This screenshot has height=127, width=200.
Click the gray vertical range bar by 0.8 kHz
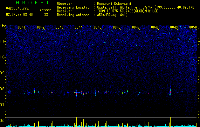click(x=6, y=84)
